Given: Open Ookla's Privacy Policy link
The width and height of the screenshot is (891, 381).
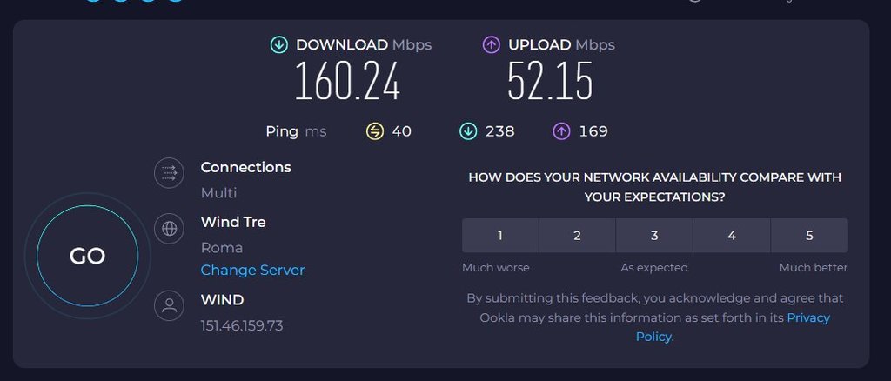Looking at the screenshot, I should pyautogui.click(x=808, y=317).
